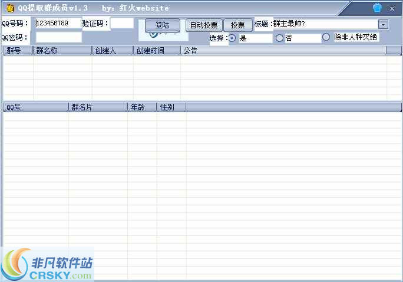Close the QQ提取群成员 window
Viewport: 403px width, 282px height.
(x=392, y=8)
